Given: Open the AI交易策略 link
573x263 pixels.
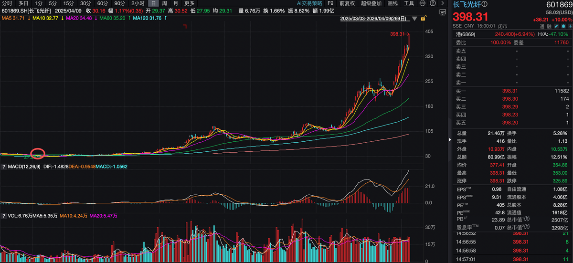Looking at the screenshot, I should click(x=309, y=3).
